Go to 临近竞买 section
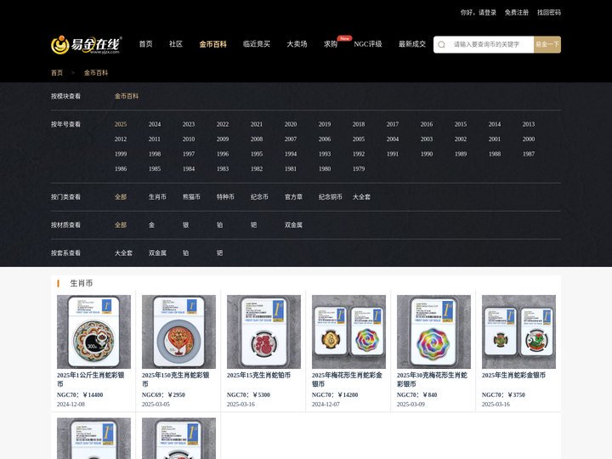612x459 pixels. (257, 44)
